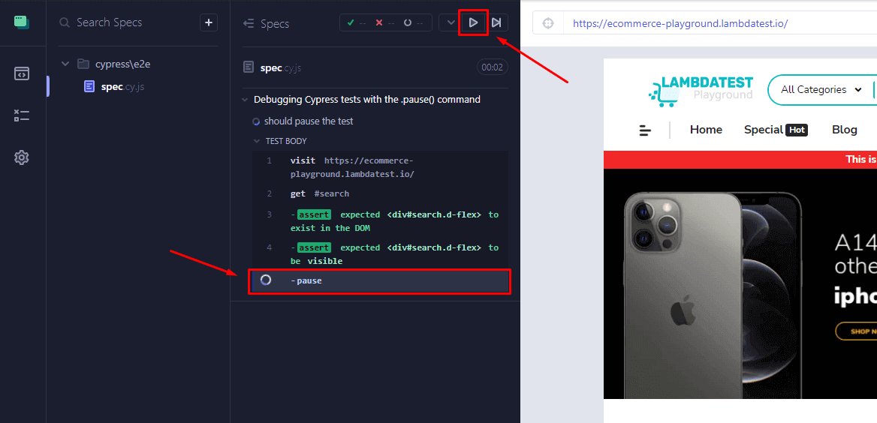Click the pause command entry
The width and height of the screenshot is (877, 423).
click(381, 280)
